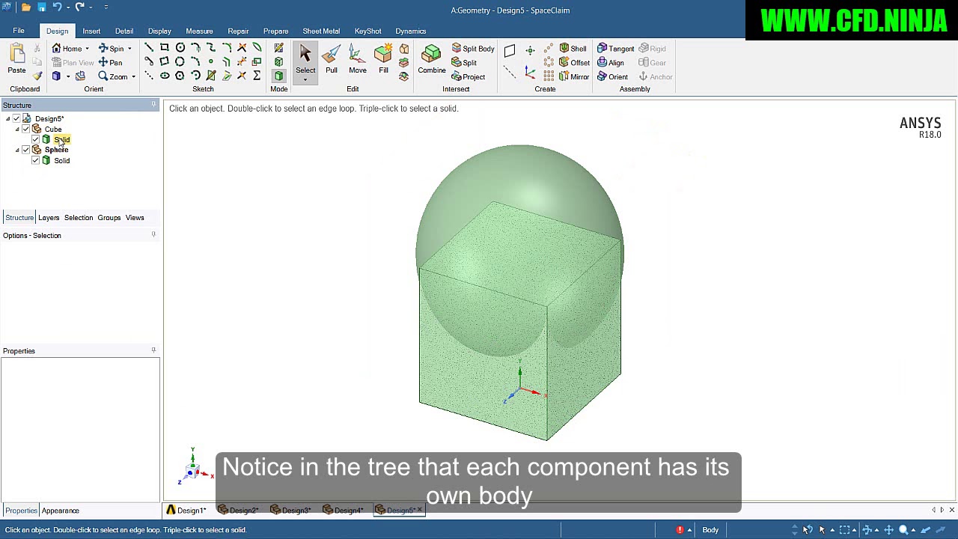Collapse the Cube component node
The height and width of the screenshot is (539, 958).
tap(17, 130)
